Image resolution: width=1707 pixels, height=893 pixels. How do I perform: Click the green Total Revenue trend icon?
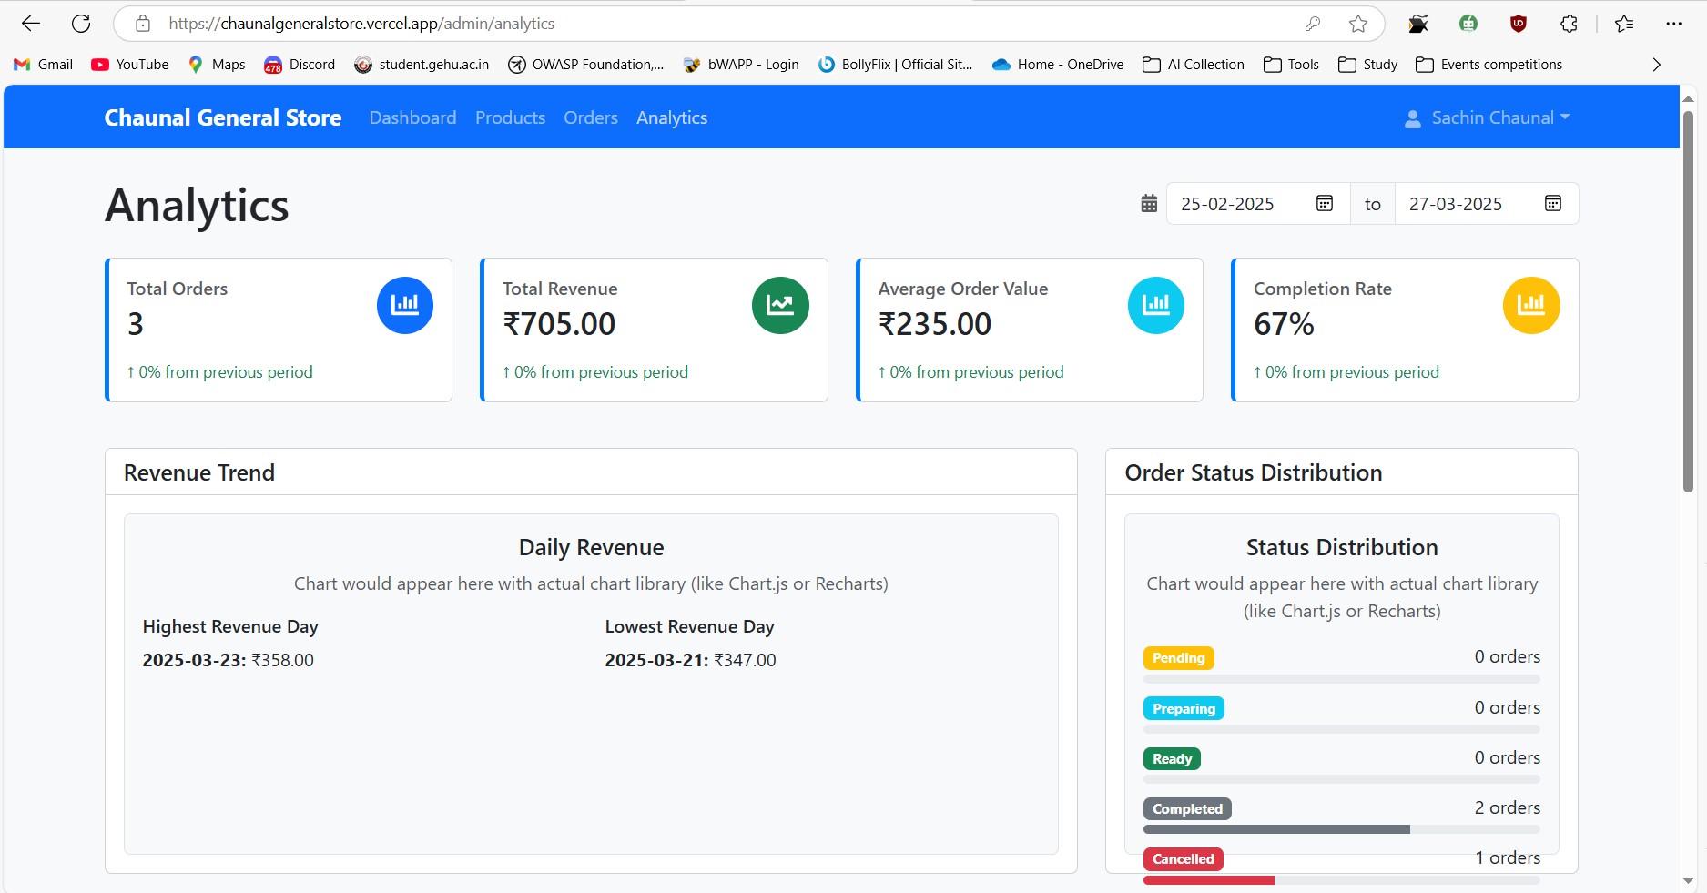click(779, 305)
